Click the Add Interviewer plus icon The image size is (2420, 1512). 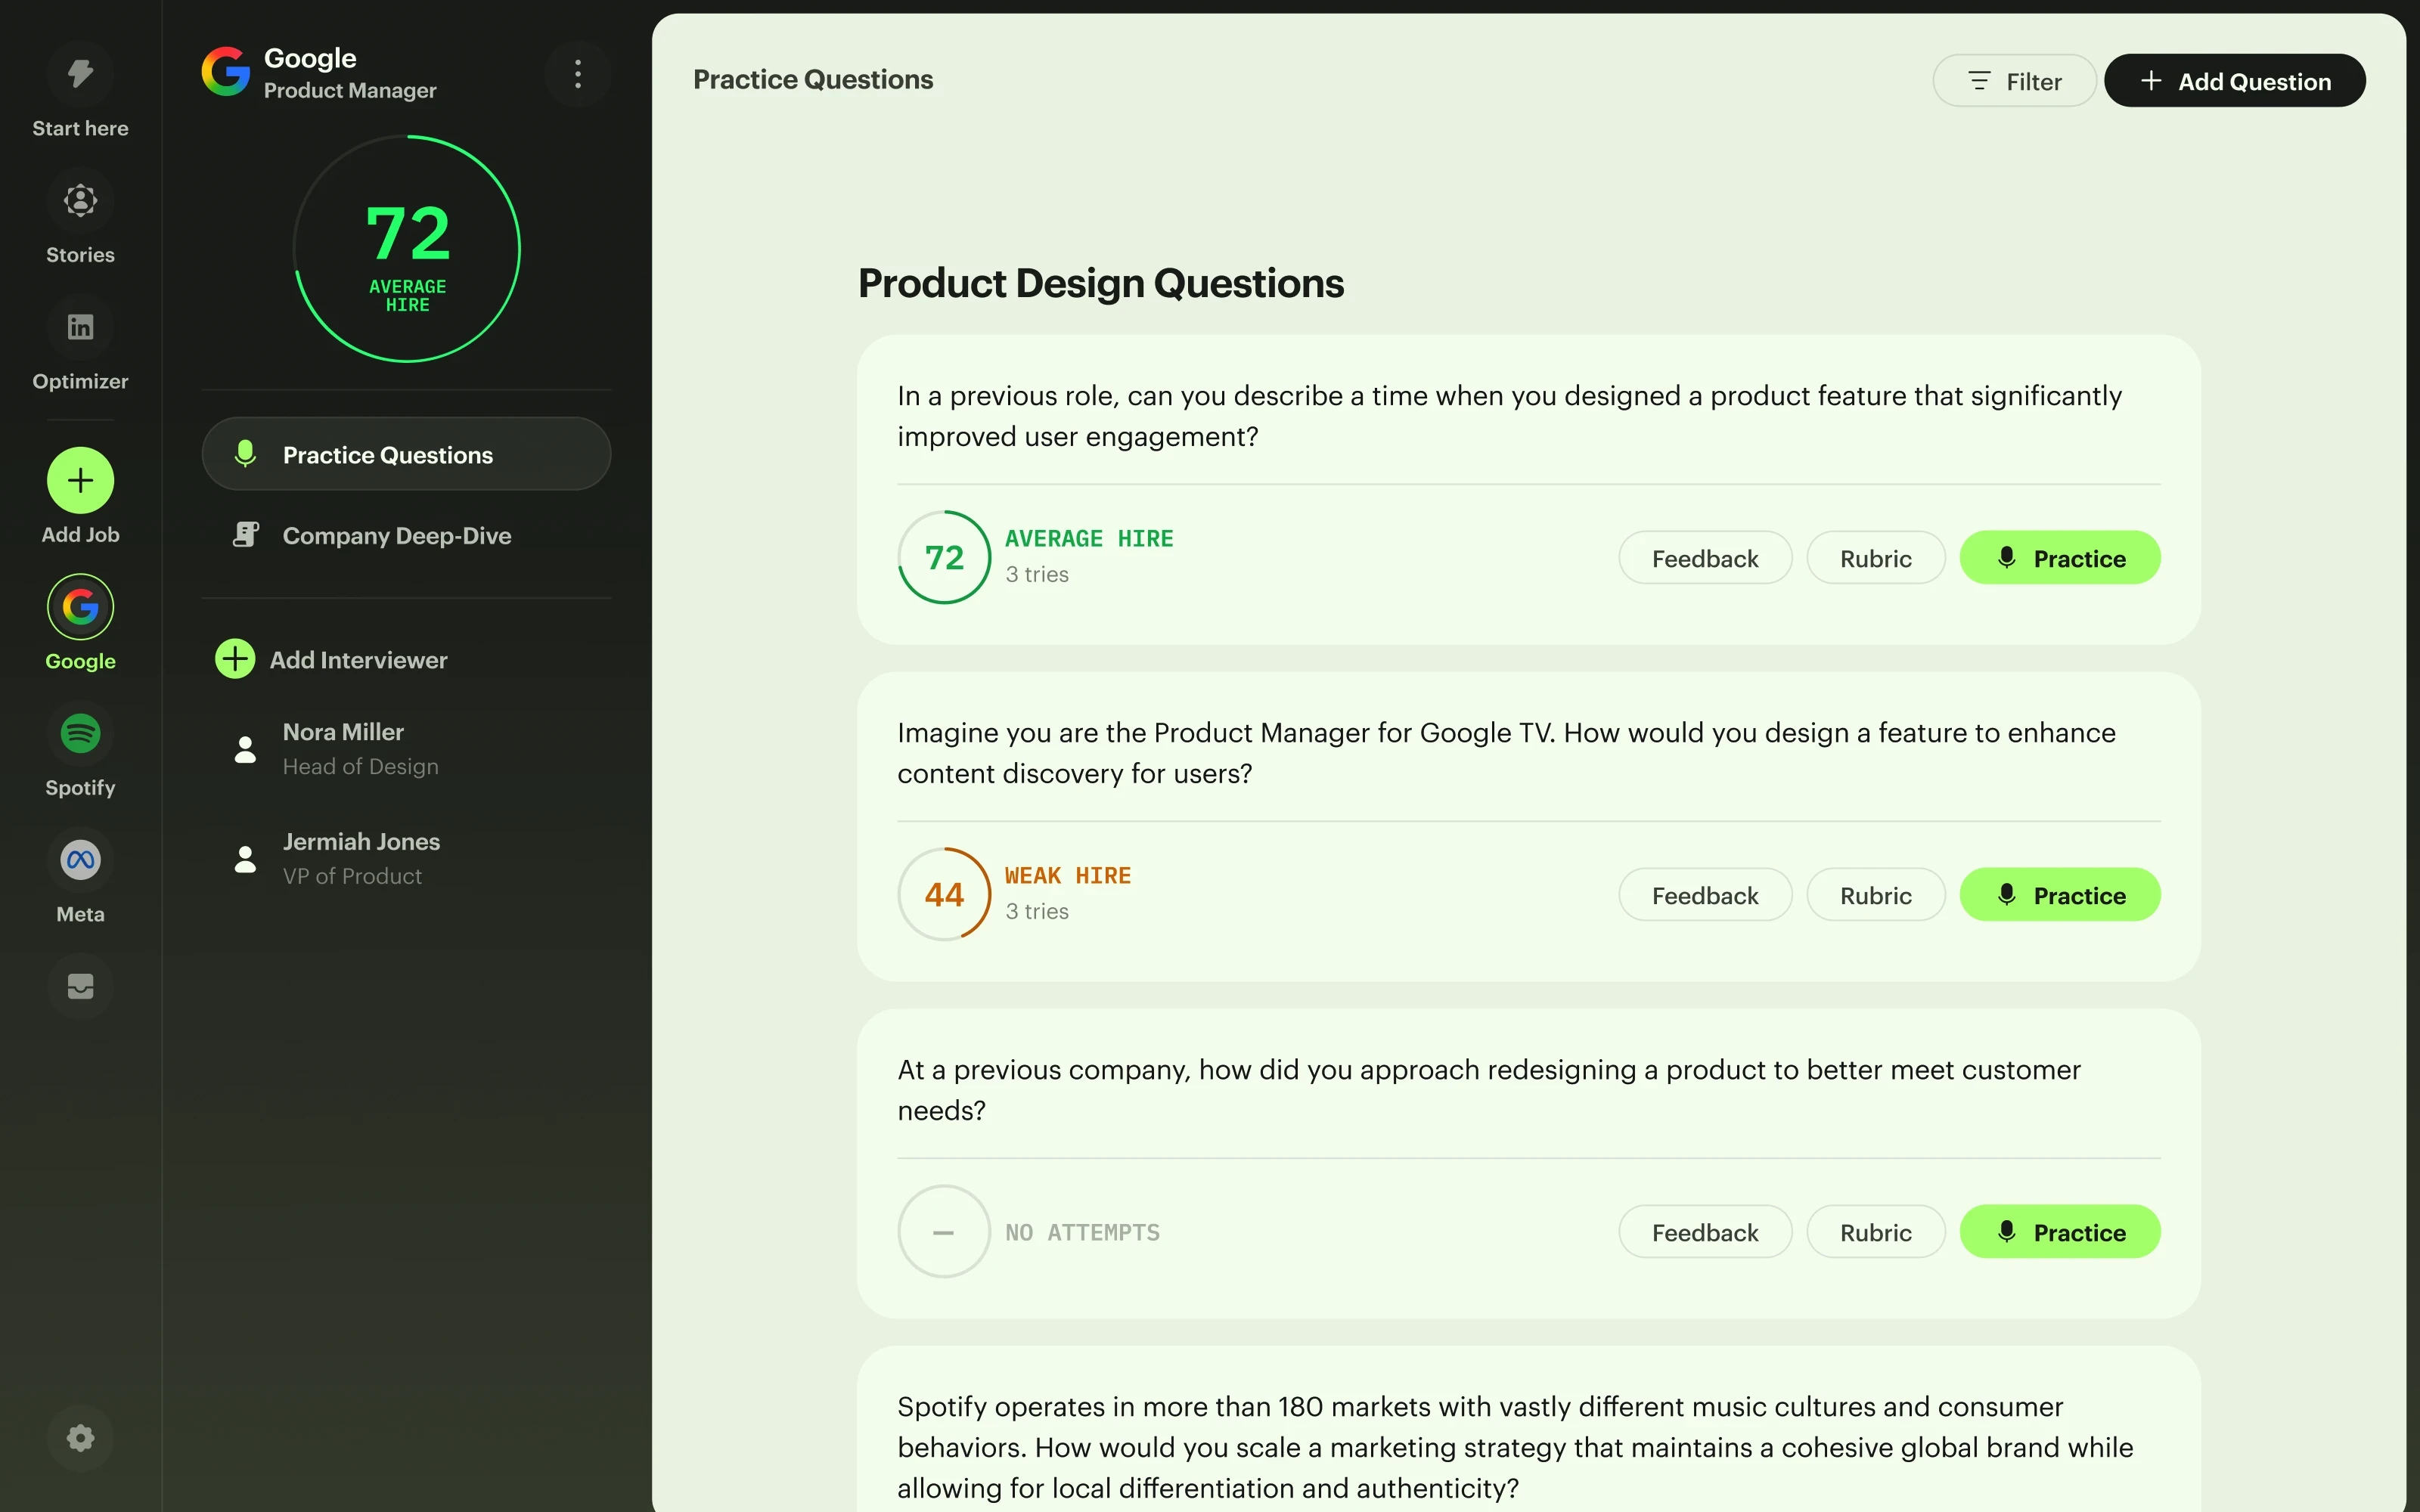coord(235,659)
